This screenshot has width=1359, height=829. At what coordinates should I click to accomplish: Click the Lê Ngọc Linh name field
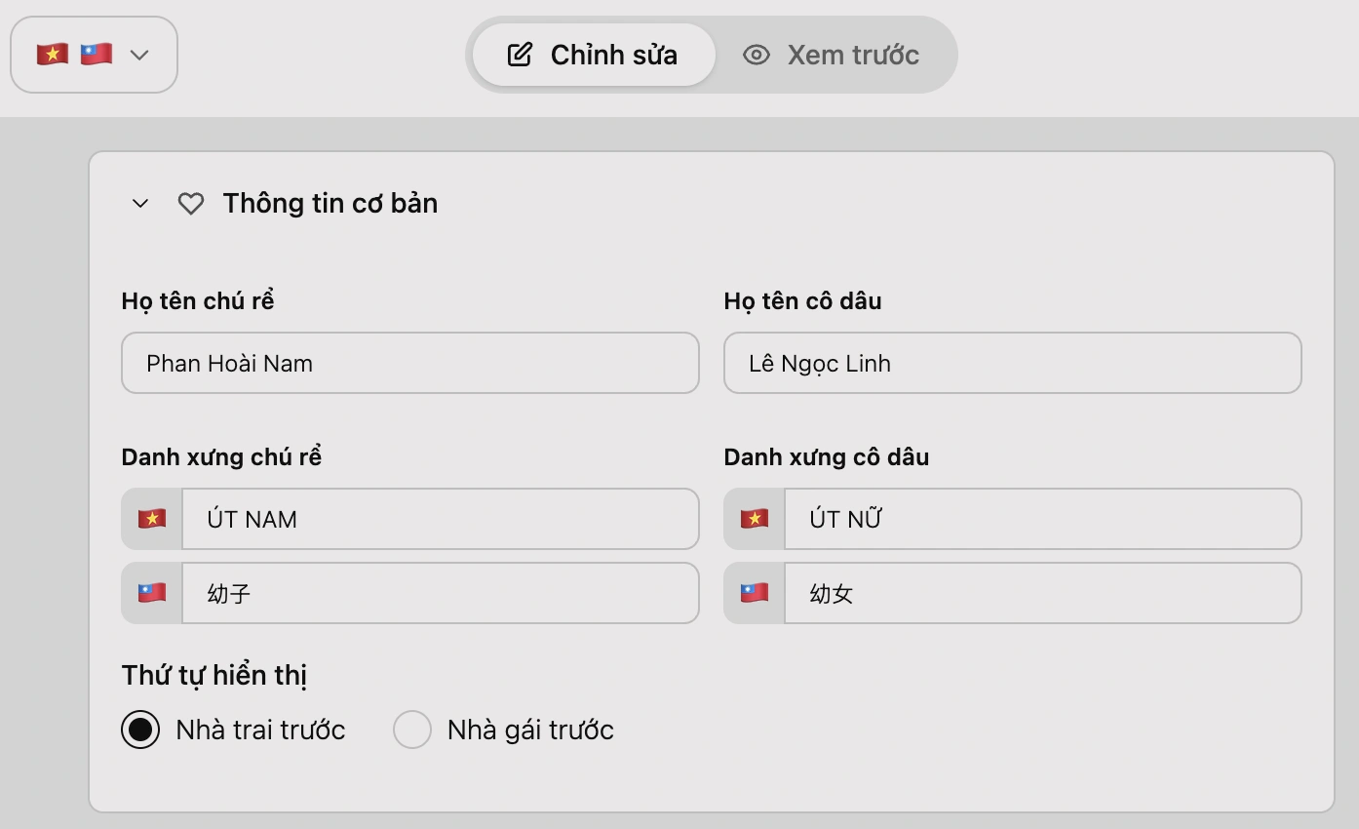pyautogui.click(x=1012, y=363)
